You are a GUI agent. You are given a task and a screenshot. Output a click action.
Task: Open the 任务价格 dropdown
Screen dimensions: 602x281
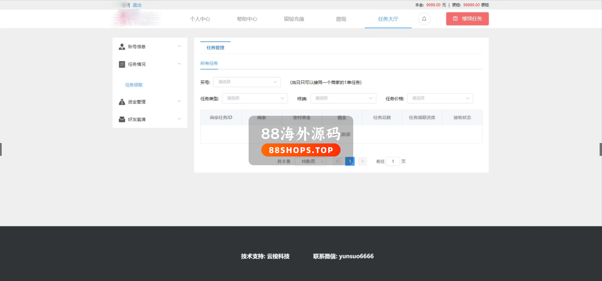click(x=440, y=98)
